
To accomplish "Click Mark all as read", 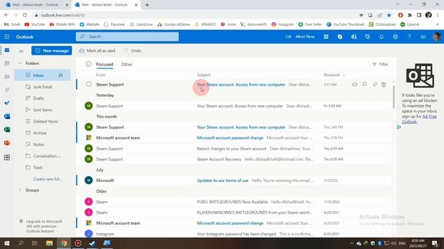I will (x=97, y=50).
